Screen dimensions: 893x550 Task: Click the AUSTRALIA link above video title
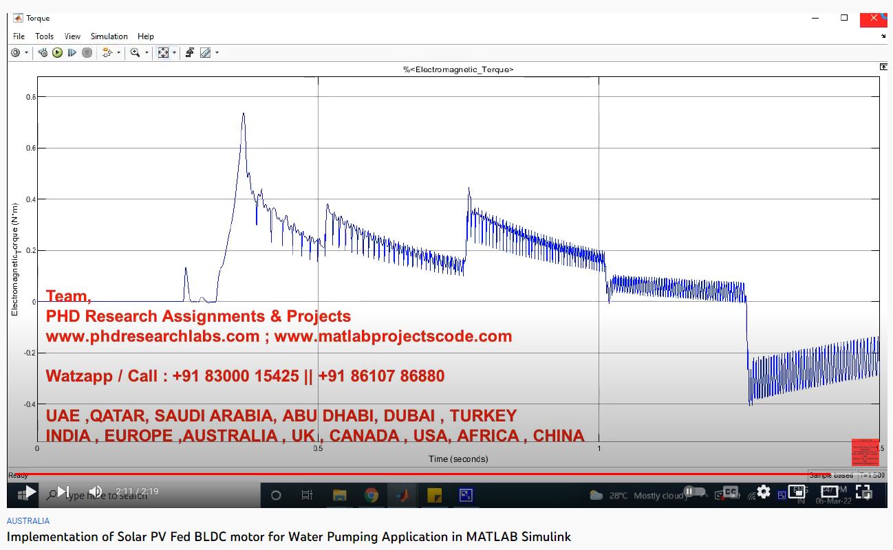pyautogui.click(x=28, y=521)
